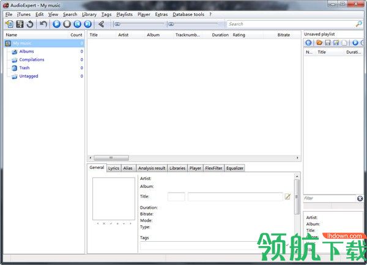Click the add music files toolbar icon
This screenshot has width=367, height=265.
pos(10,24)
